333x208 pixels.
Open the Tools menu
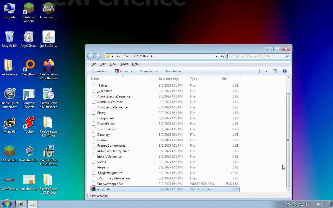point(124,64)
